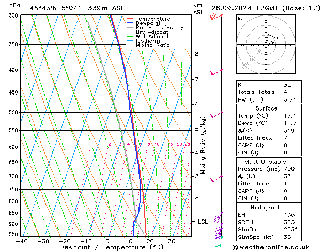Click the 1LCL altitude marker
Image resolution: width=325 pixels, height=251 pixels.
pyautogui.click(x=202, y=222)
